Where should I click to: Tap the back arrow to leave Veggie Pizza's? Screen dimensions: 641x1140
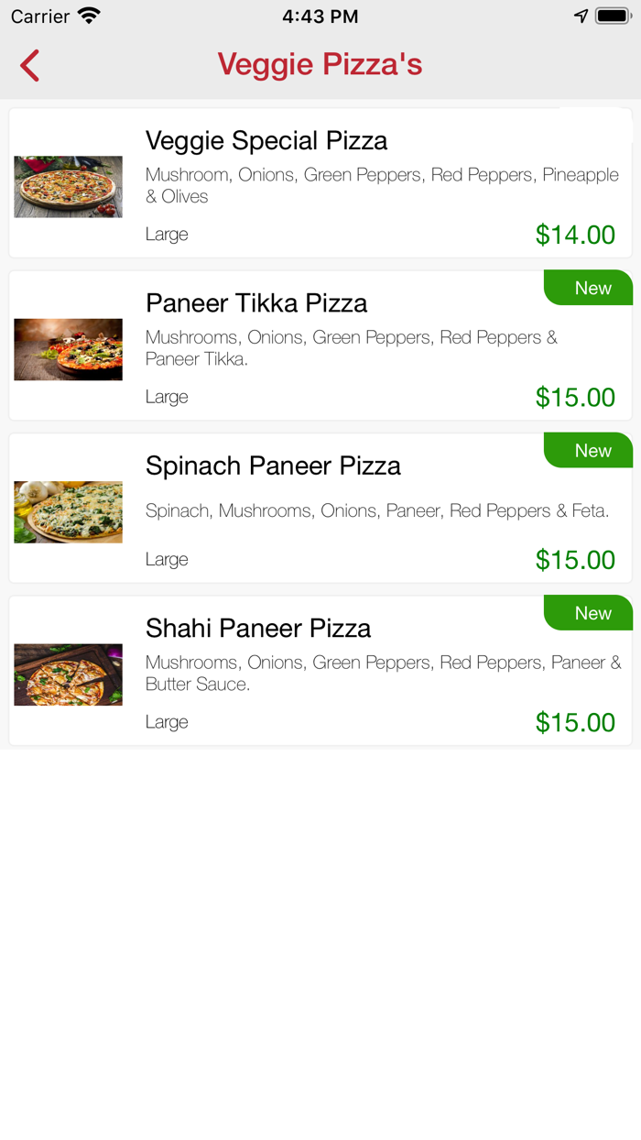pyautogui.click(x=28, y=65)
